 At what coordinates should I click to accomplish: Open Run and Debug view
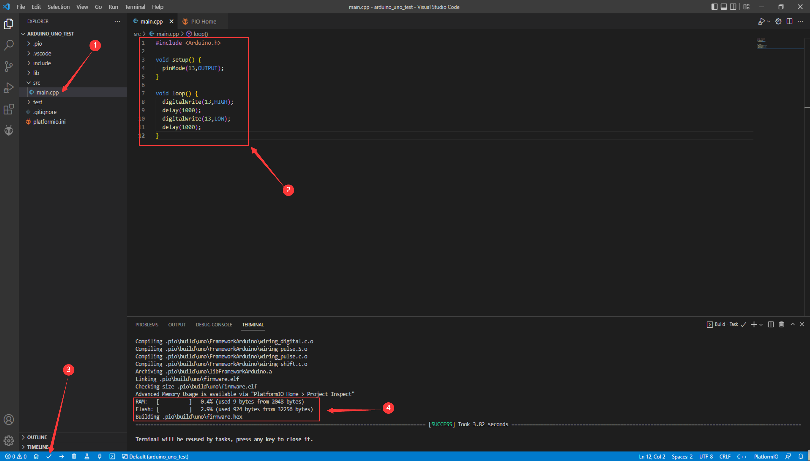(9, 88)
